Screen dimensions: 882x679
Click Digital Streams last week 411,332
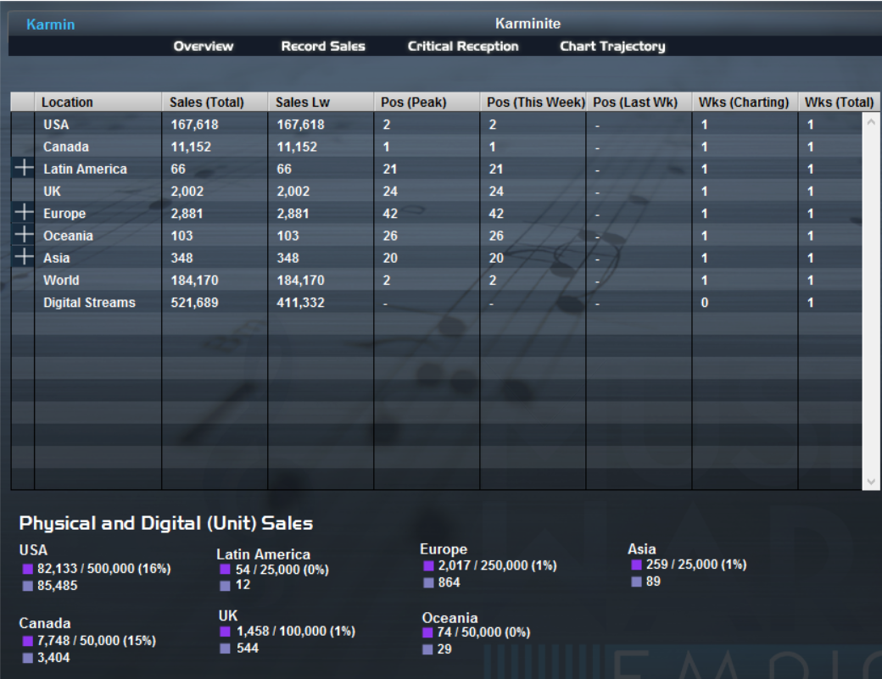pos(300,303)
